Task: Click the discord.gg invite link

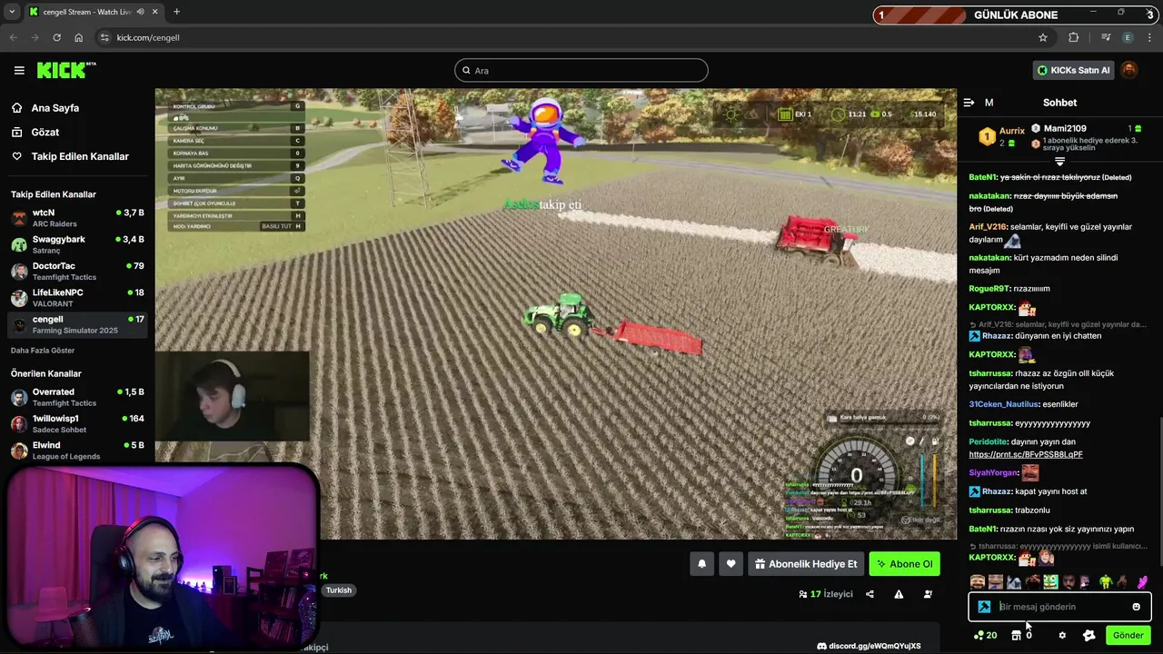Action: pyautogui.click(x=869, y=646)
